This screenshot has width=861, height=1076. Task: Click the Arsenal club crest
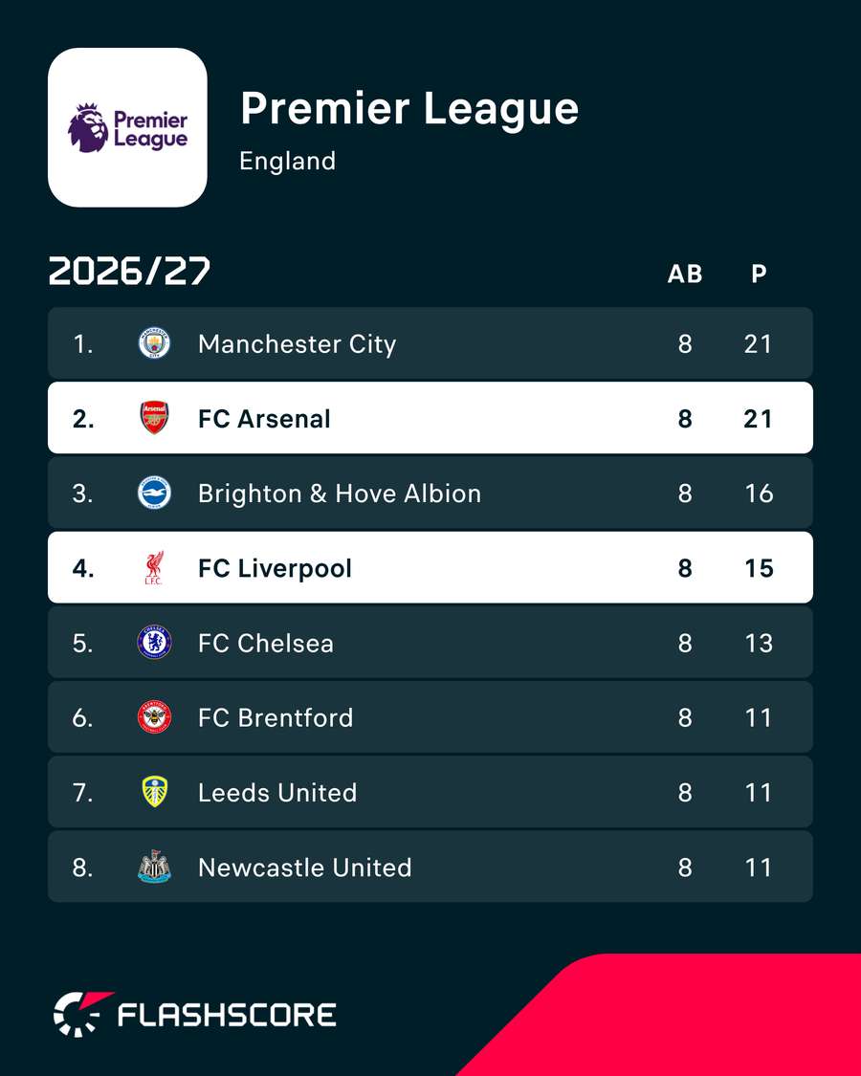[154, 418]
